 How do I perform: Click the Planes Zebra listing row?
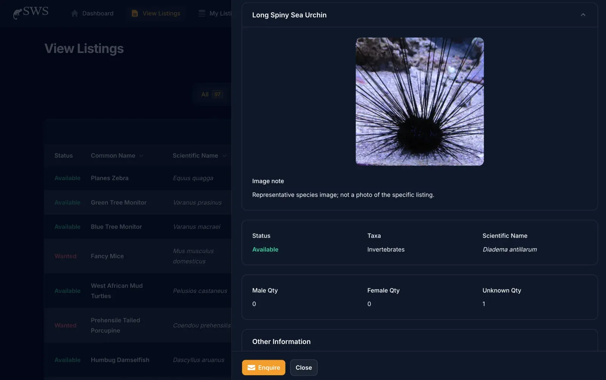point(138,178)
